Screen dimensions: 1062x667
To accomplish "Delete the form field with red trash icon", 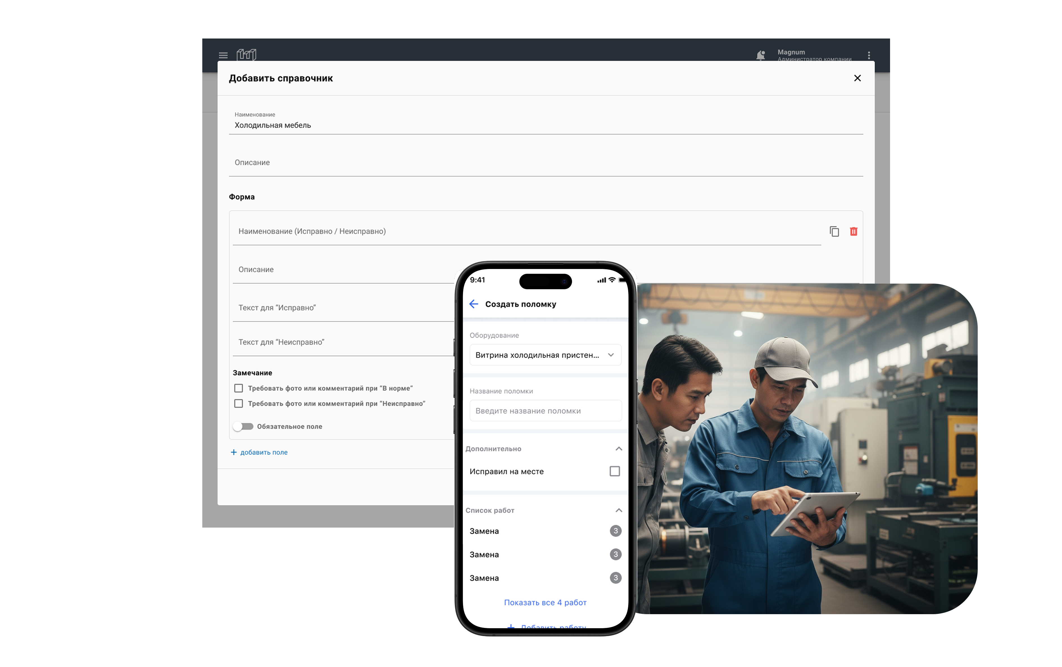I will click(854, 232).
